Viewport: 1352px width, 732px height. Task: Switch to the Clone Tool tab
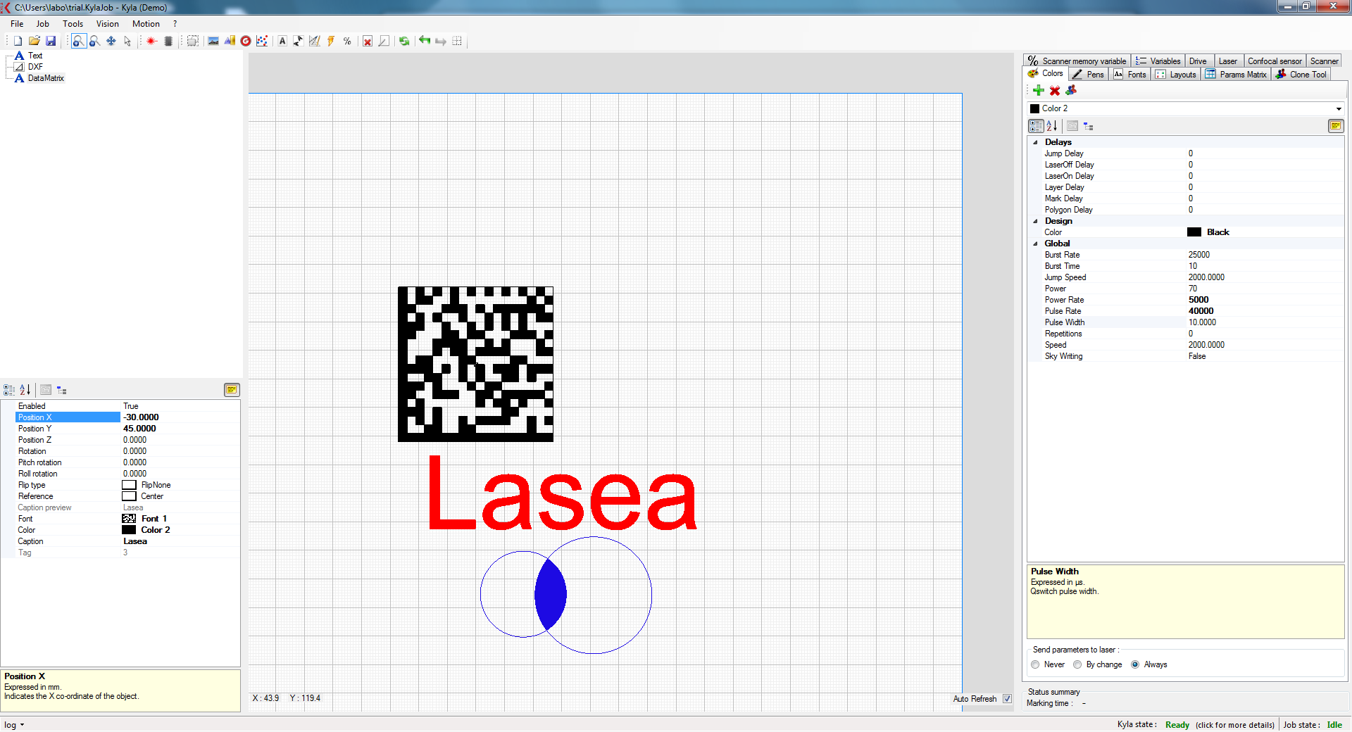click(x=1301, y=75)
